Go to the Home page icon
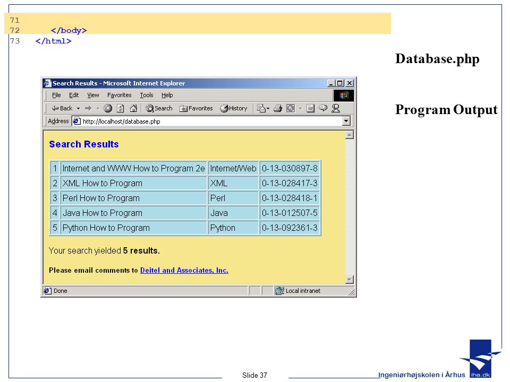 coord(133,108)
